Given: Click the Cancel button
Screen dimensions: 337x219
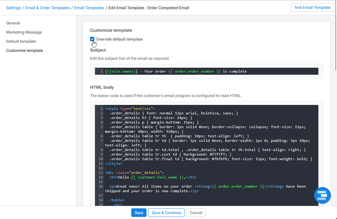Looking at the screenshot, I should tap(196, 213).
